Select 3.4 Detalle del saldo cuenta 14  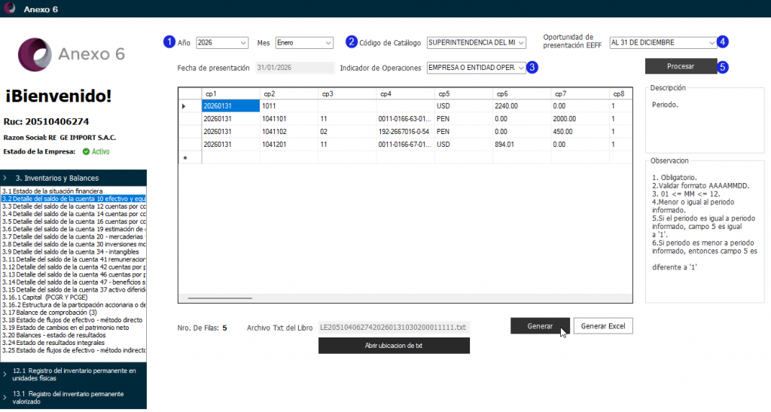(x=74, y=214)
